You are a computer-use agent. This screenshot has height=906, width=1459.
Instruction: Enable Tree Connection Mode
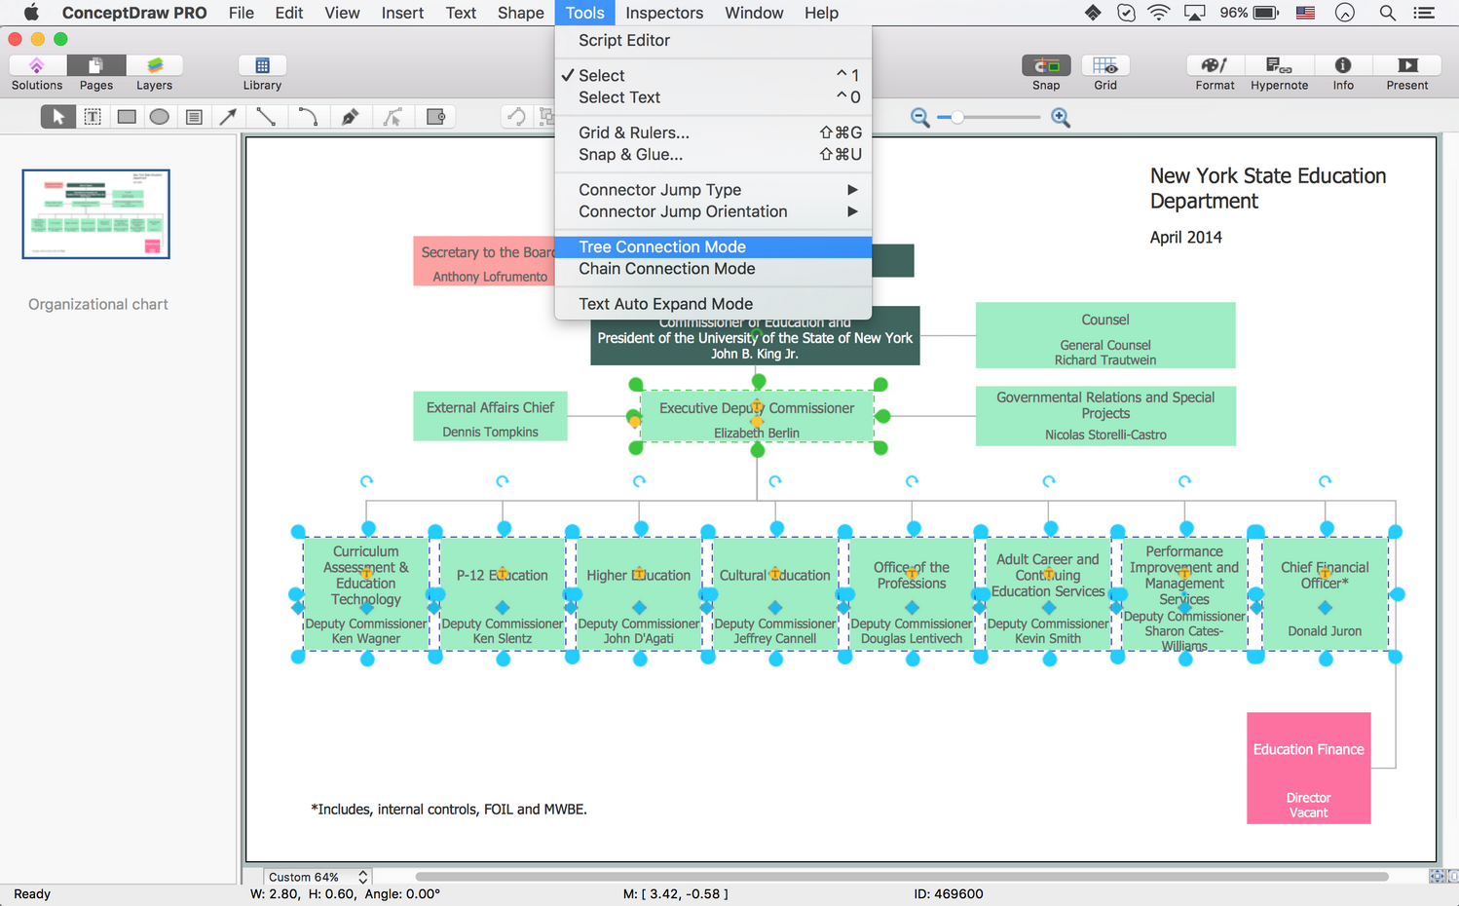pyautogui.click(x=713, y=246)
